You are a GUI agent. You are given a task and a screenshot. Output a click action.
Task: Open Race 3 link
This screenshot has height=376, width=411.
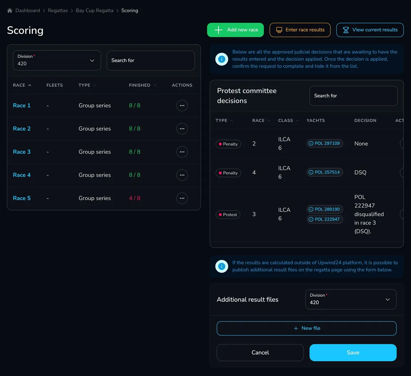(22, 152)
